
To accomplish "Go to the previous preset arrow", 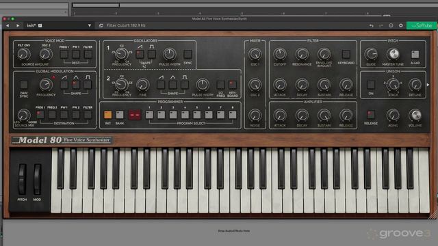I will click(x=8, y=25).
